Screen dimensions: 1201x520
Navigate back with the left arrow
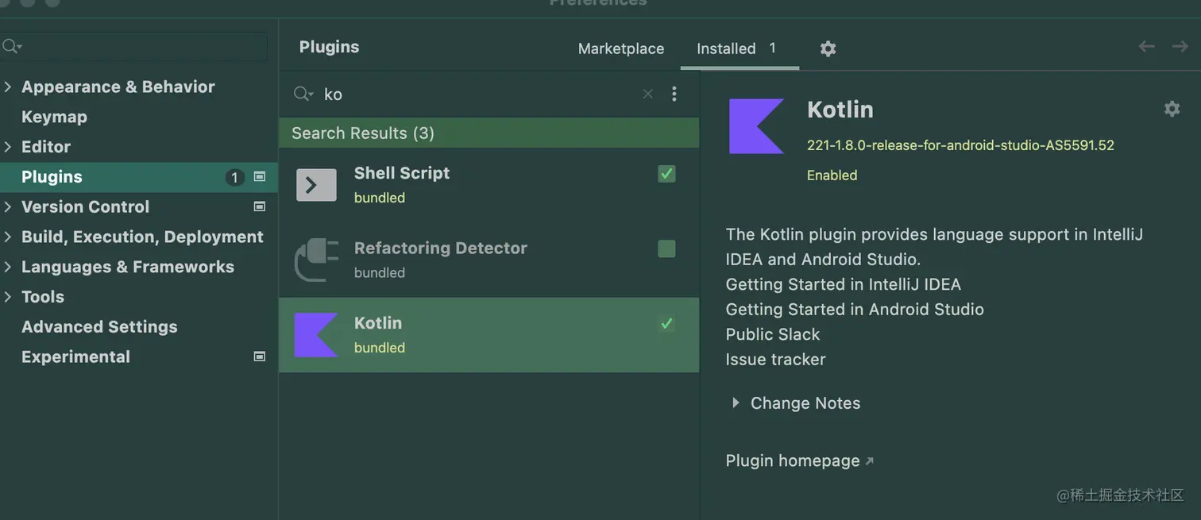click(1146, 47)
